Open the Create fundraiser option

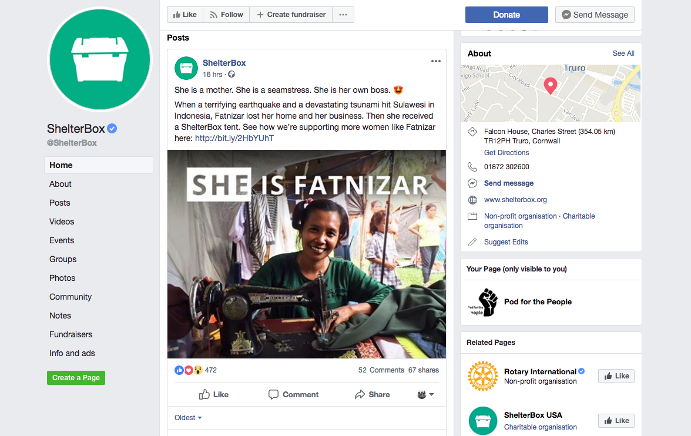click(291, 15)
